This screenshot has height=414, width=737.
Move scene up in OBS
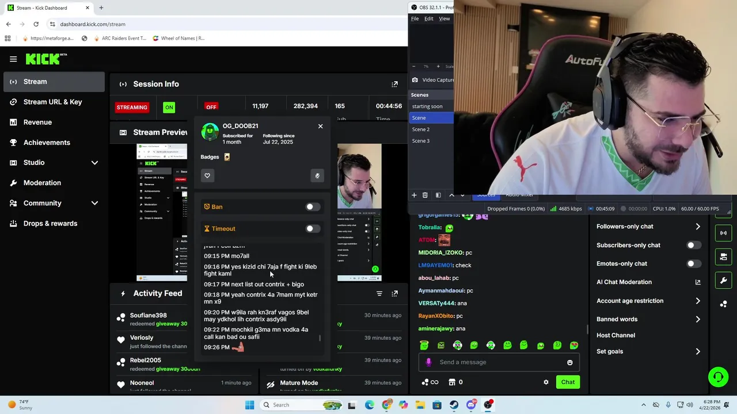point(451,195)
